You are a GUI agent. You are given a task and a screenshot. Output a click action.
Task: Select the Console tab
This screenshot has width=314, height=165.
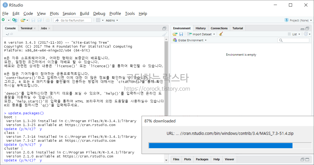click(10, 28)
